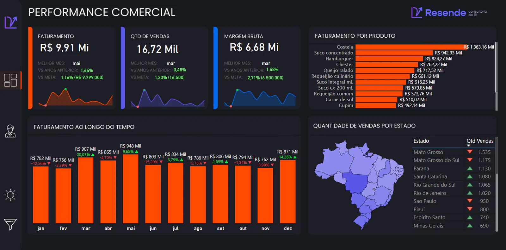Screen dimensions: 506x250
Task: Click the out revenue column
Action: click(x=243, y=194)
